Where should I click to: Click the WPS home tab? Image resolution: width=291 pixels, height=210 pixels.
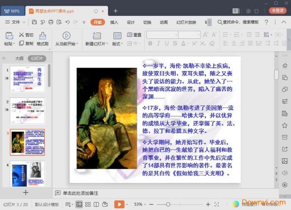(12, 11)
